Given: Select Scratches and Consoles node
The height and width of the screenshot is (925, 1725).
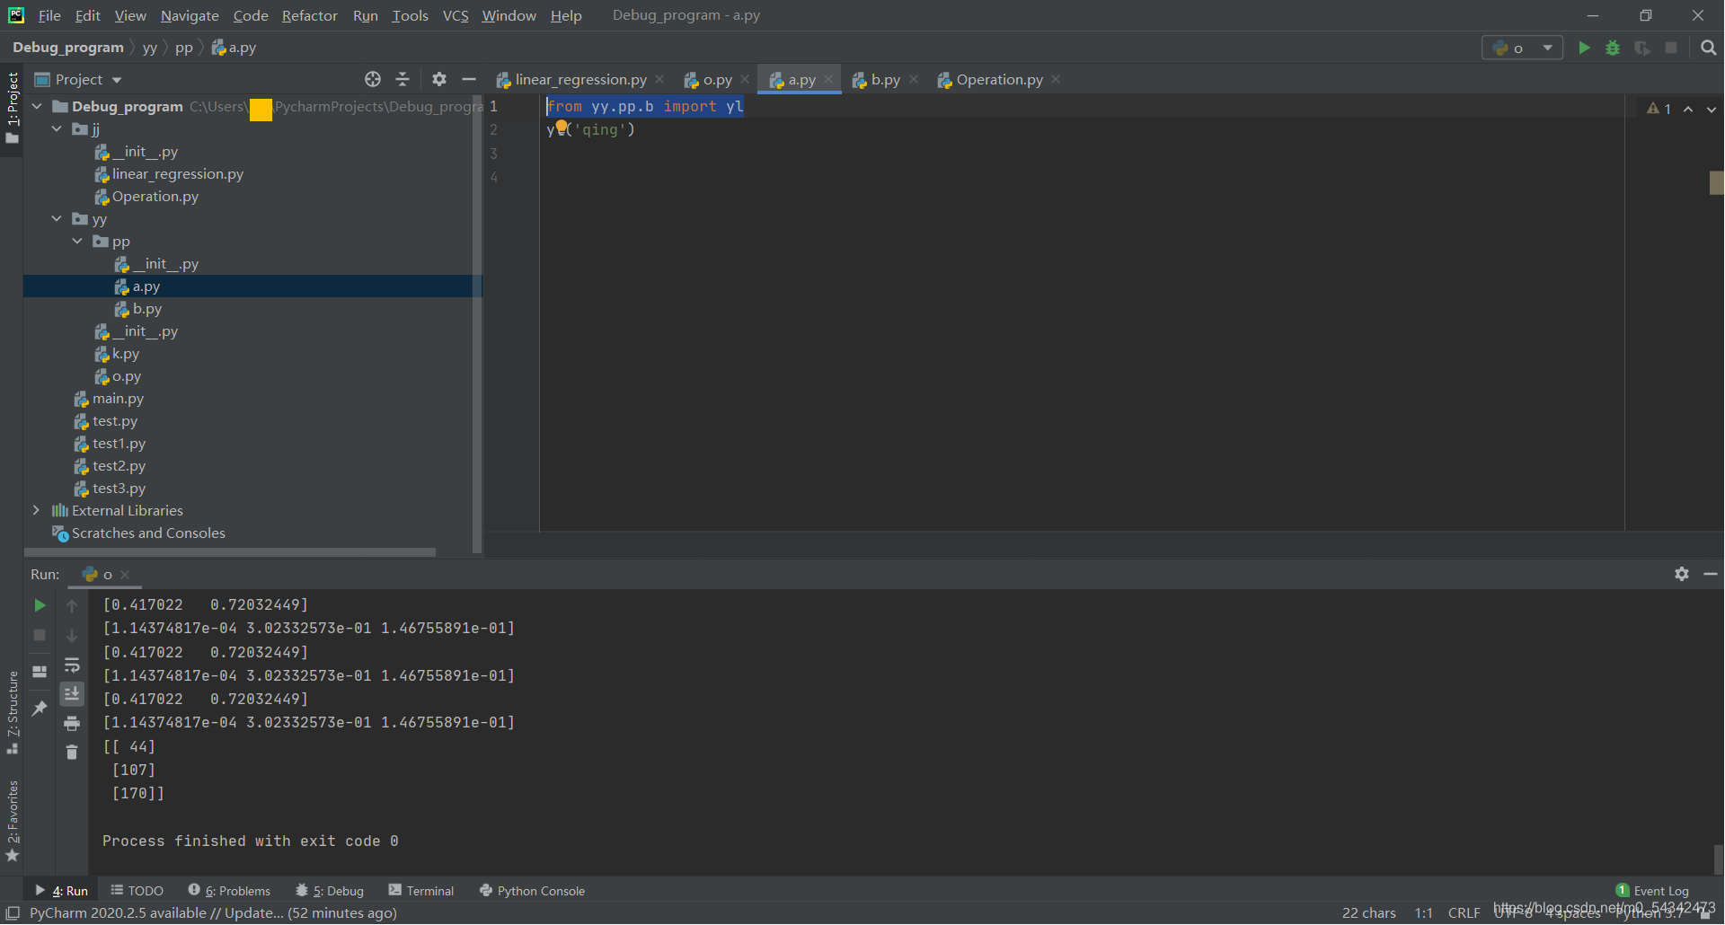Looking at the screenshot, I should pos(148,533).
